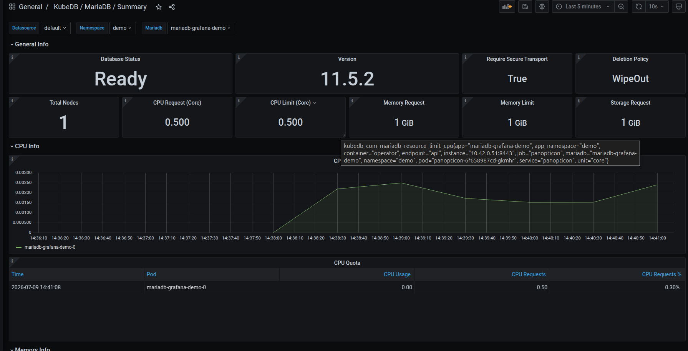This screenshot has height=351, width=688.
Task: Show info for CPU Request (Core) panel
Action: pyautogui.click(x=125, y=101)
